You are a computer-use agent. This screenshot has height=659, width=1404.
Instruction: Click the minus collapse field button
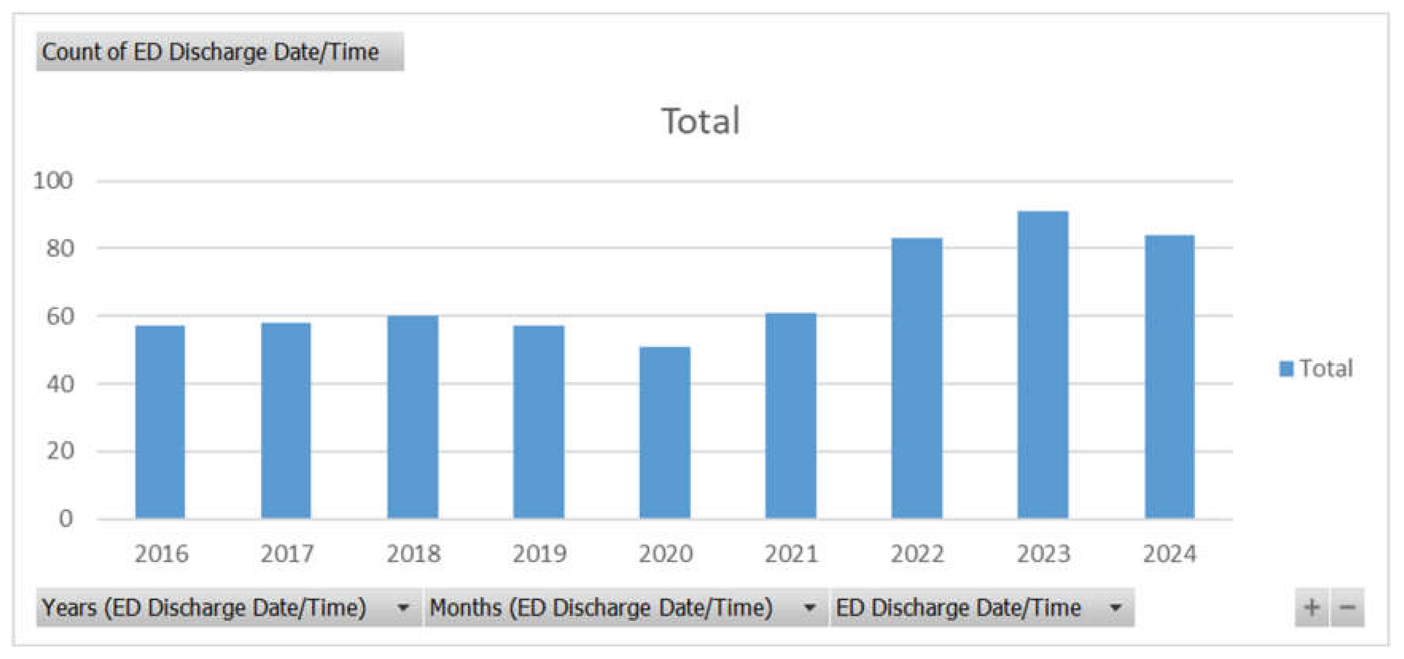[x=1348, y=607]
